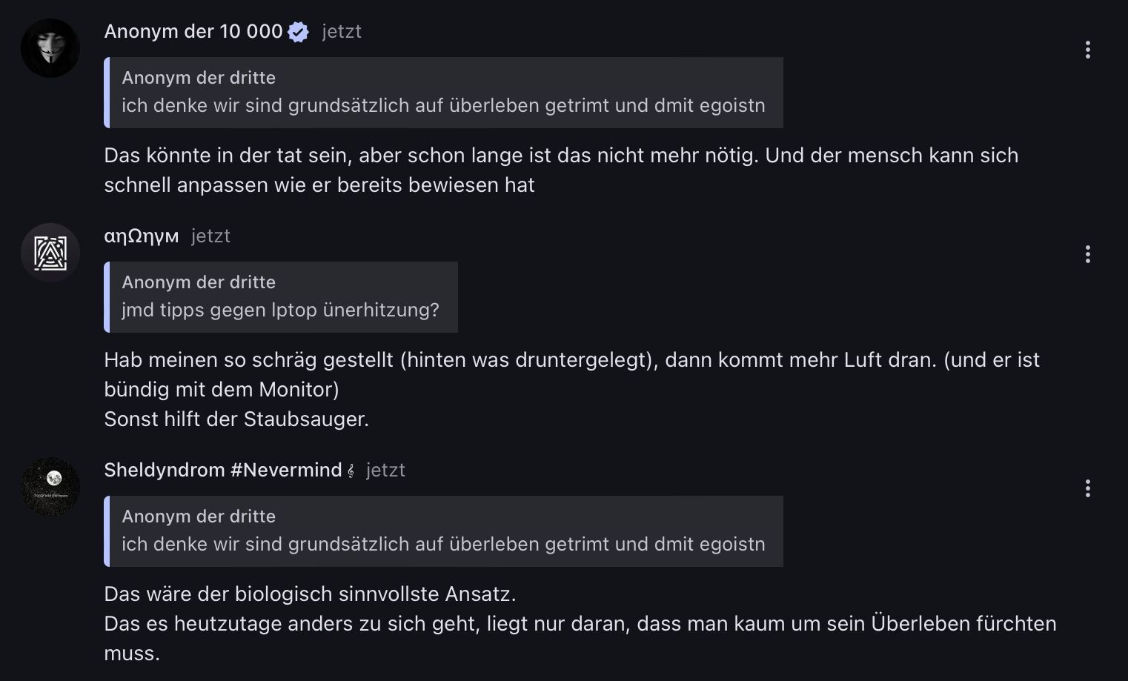
Task: Open three-dot menu on αηΩηγм's message
Action: point(1087,254)
